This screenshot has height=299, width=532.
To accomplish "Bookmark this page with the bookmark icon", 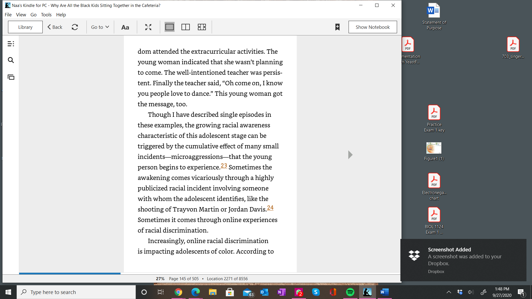I will 337,27.
